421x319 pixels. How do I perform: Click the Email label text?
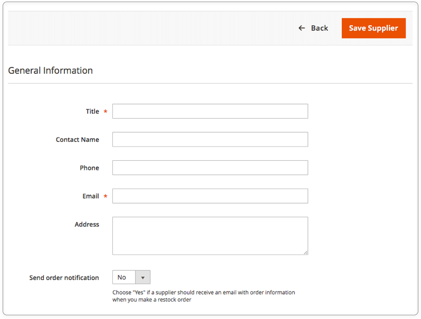pos(91,196)
